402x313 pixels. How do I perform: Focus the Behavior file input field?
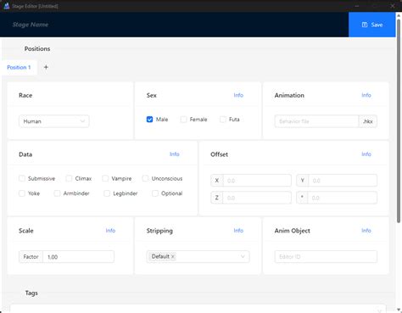(x=316, y=121)
